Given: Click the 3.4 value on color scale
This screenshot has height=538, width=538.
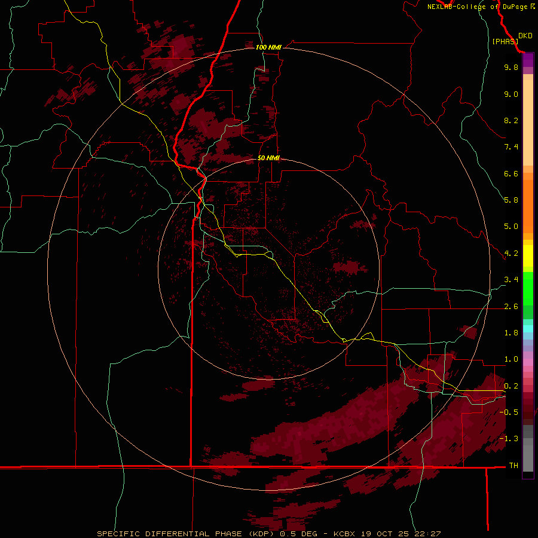Looking at the screenshot, I should click(x=511, y=280).
